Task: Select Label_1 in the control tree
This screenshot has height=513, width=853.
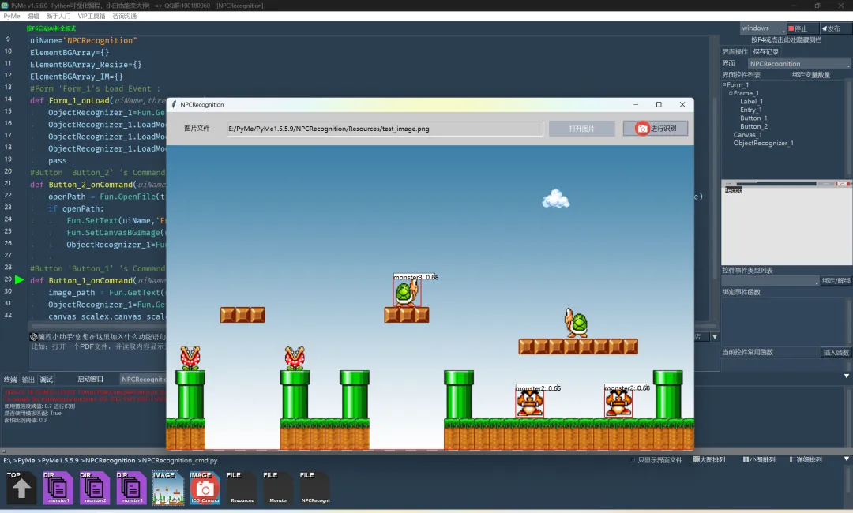Action: pyautogui.click(x=751, y=102)
